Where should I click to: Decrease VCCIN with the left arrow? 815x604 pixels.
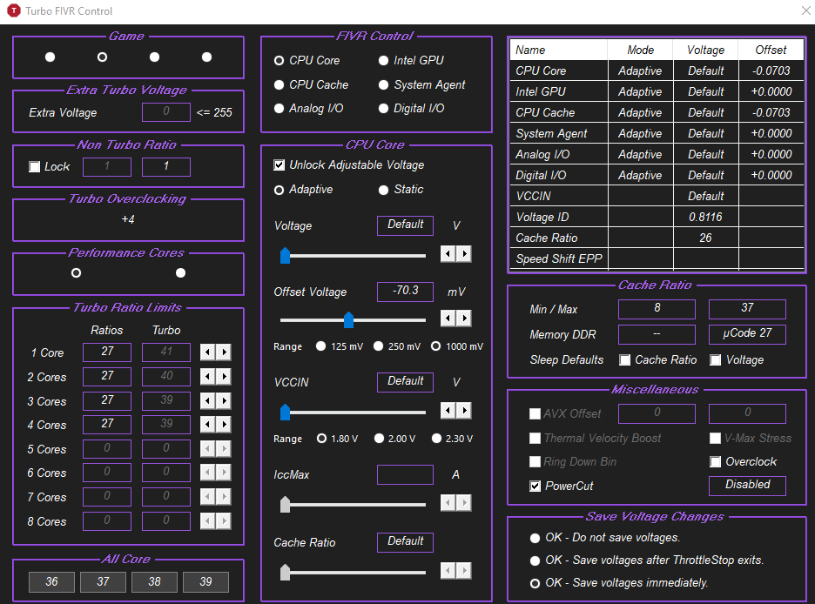pyautogui.click(x=448, y=410)
